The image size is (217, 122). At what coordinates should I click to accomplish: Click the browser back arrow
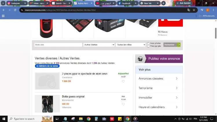(4, 10)
